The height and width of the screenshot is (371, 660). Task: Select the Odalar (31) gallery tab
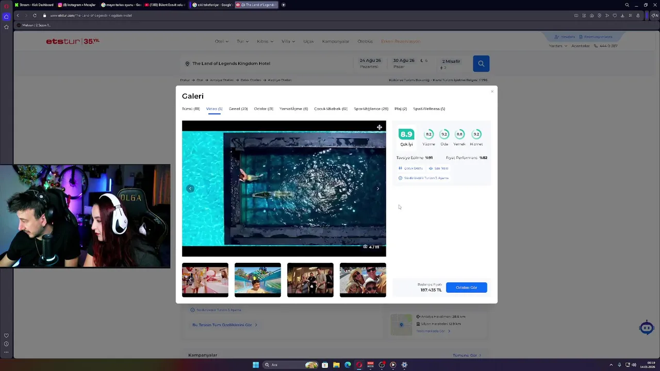pyautogui.click(x=263, y=109)
